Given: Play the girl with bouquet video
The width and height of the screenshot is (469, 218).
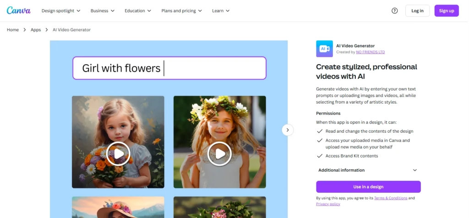Looking at the screenshot, I should [118, 154].
